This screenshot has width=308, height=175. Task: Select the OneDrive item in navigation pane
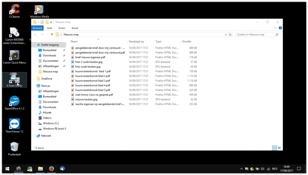(47, 79)
